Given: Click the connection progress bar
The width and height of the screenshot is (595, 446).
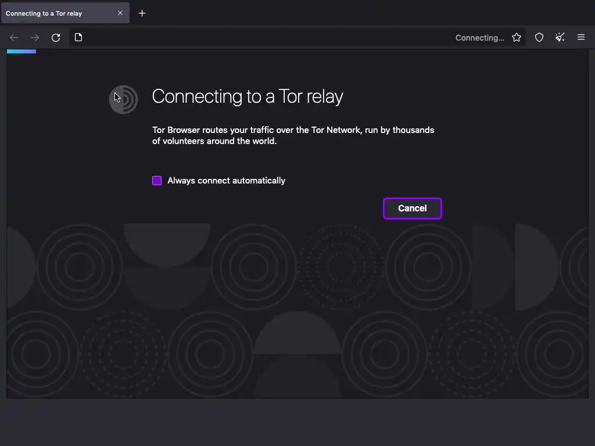Looking at the screenshot, I should pos(21,51).
